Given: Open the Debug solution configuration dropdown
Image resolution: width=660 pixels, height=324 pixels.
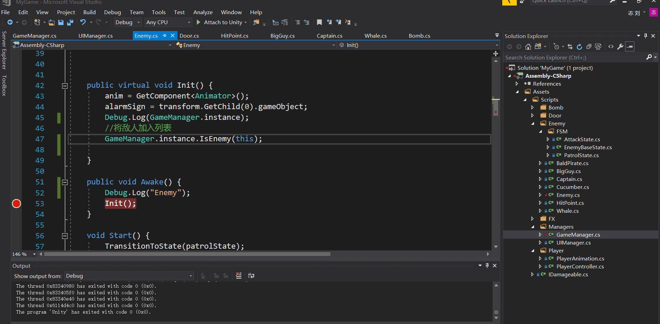Looking at the screenshot, I should click(128, 22).
